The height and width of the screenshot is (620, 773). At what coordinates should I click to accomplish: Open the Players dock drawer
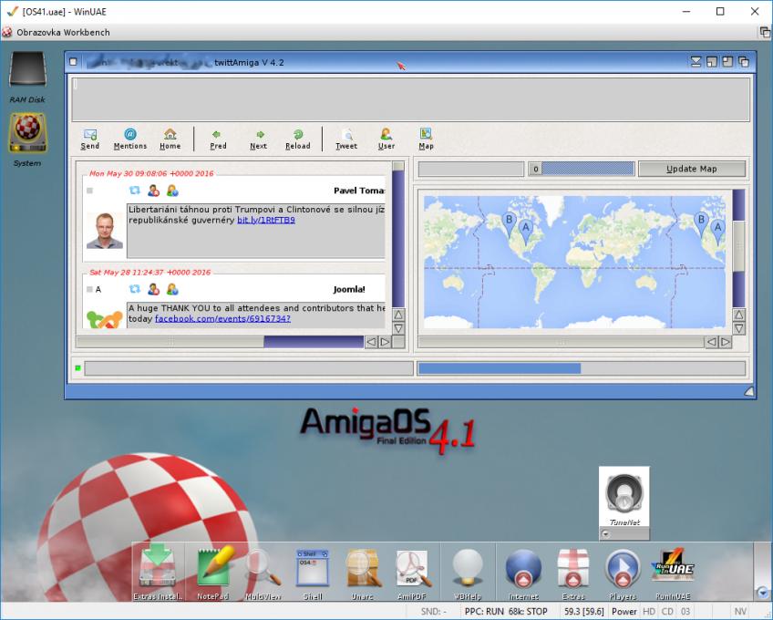point(623,570)
